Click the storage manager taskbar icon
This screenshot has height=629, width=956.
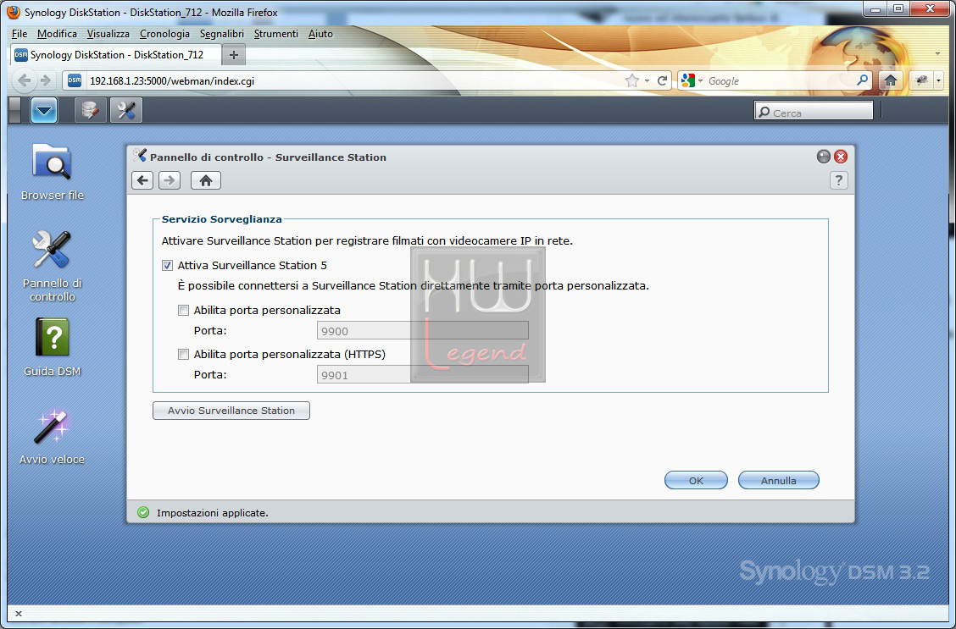[x=90, y=111]
